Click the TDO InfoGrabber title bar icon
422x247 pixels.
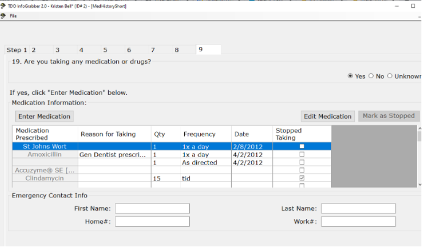tap(4, 5)
